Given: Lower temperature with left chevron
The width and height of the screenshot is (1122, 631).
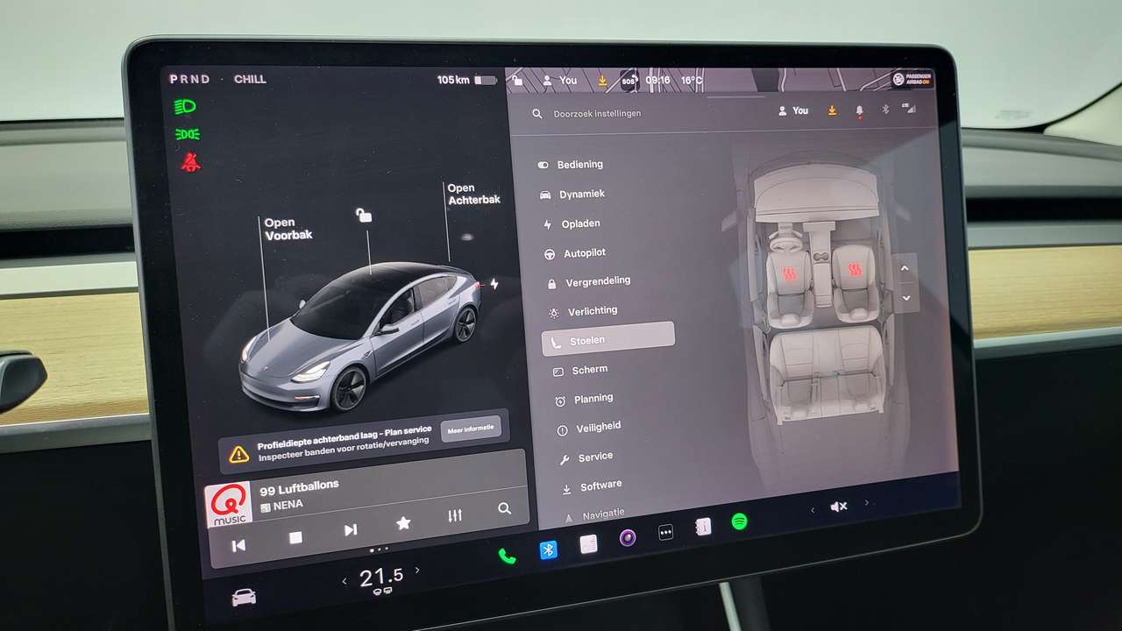Looking at the screenshot, I should pos(344,581).
